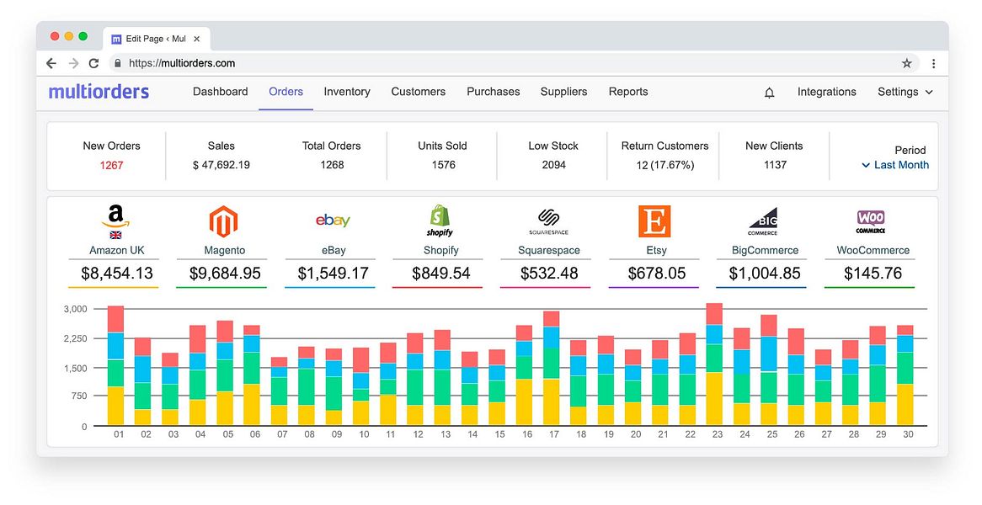
Task: Click the Squarespace channel label
Action: click(548, 250)
